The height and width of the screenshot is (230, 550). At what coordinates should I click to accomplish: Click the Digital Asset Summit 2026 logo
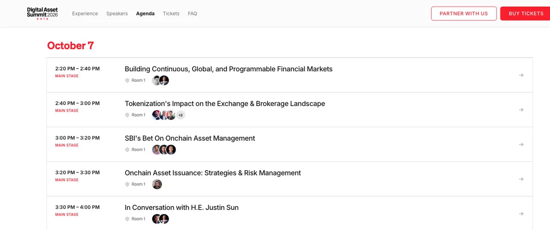click(x=43, y=13)
